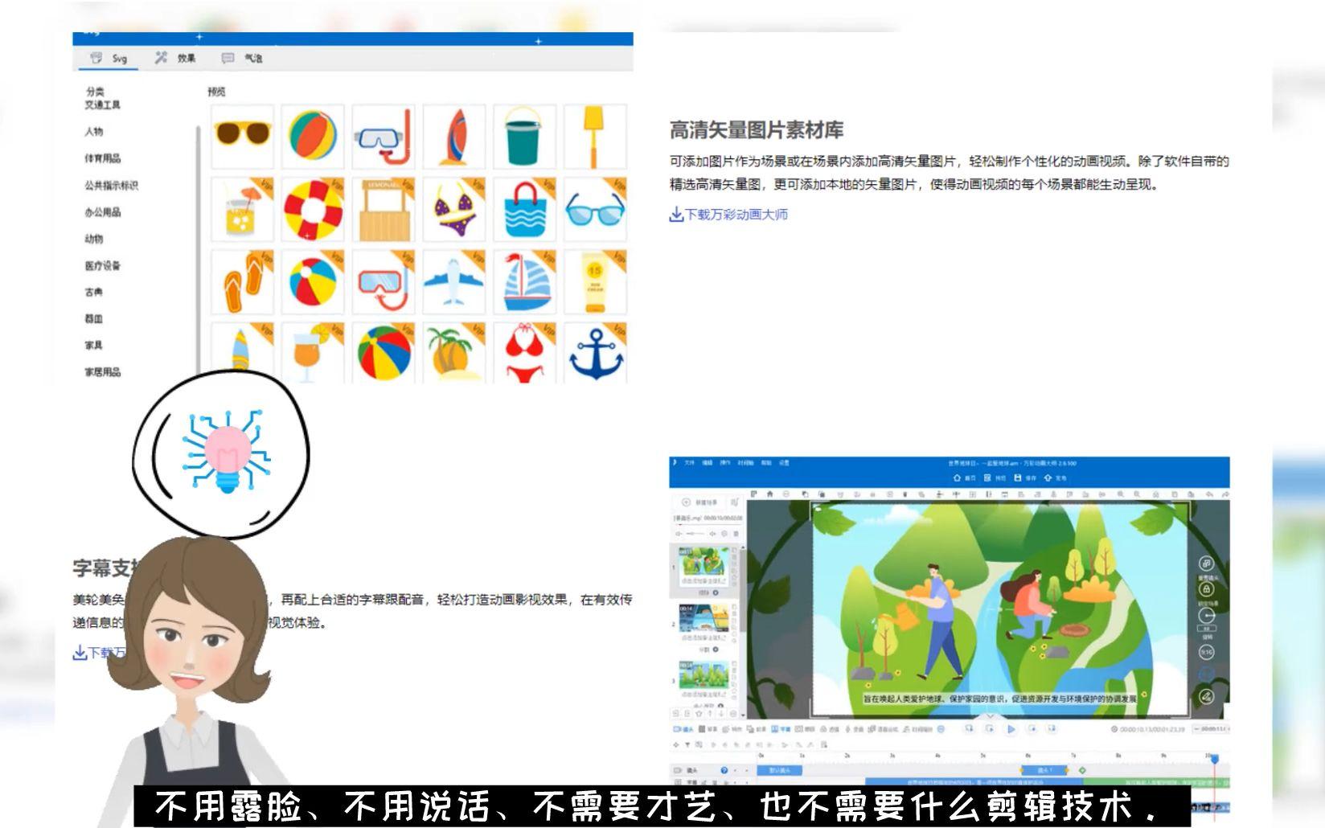Click the Save (保存) icon in the title bar
1325x828 pixels.
point(1017,478)
